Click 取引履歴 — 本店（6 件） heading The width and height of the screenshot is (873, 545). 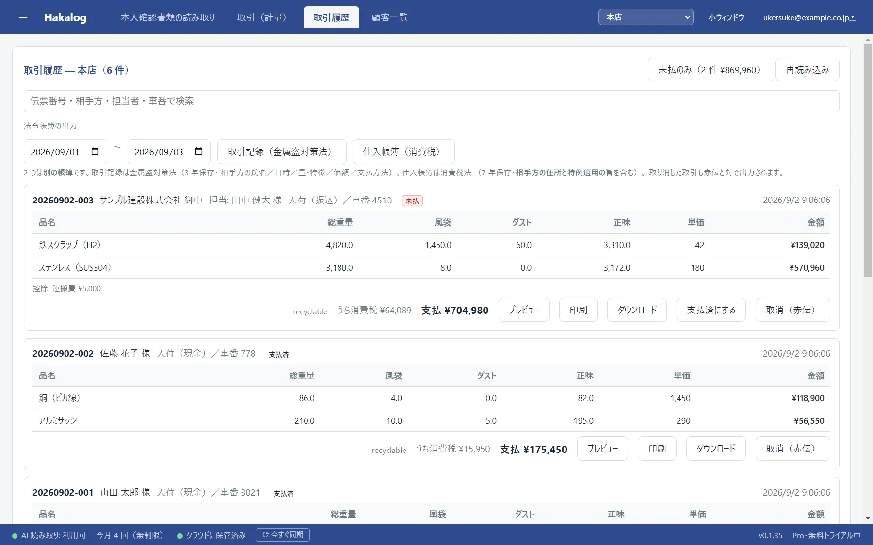[x=79, y=70]
